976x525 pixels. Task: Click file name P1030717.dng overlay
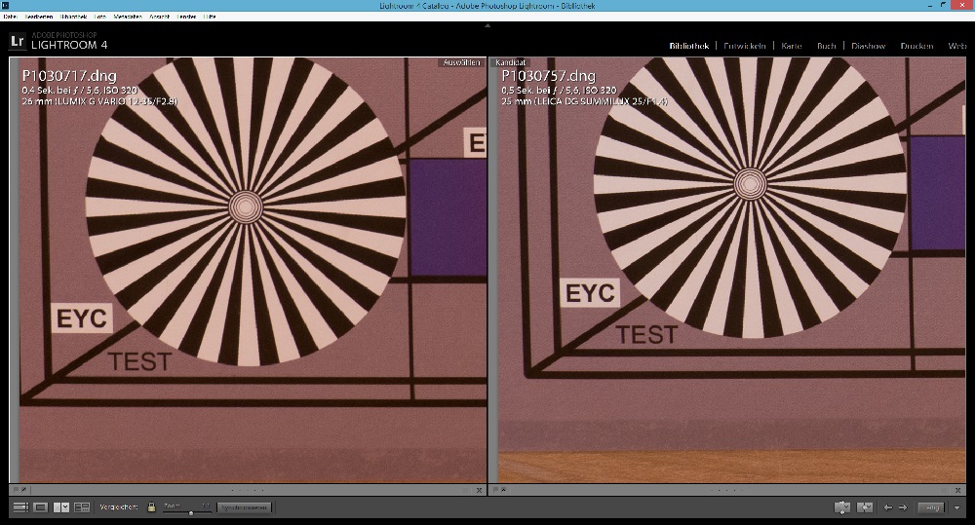pyautogui.click(x=69, y=76)
